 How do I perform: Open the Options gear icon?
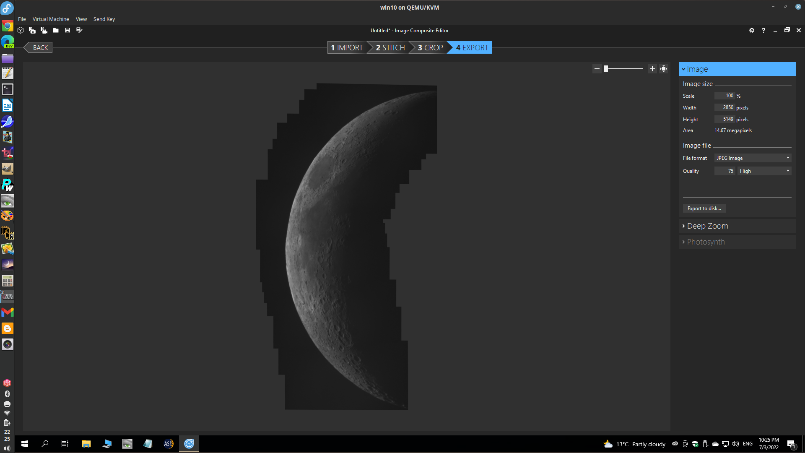(752, 30)
